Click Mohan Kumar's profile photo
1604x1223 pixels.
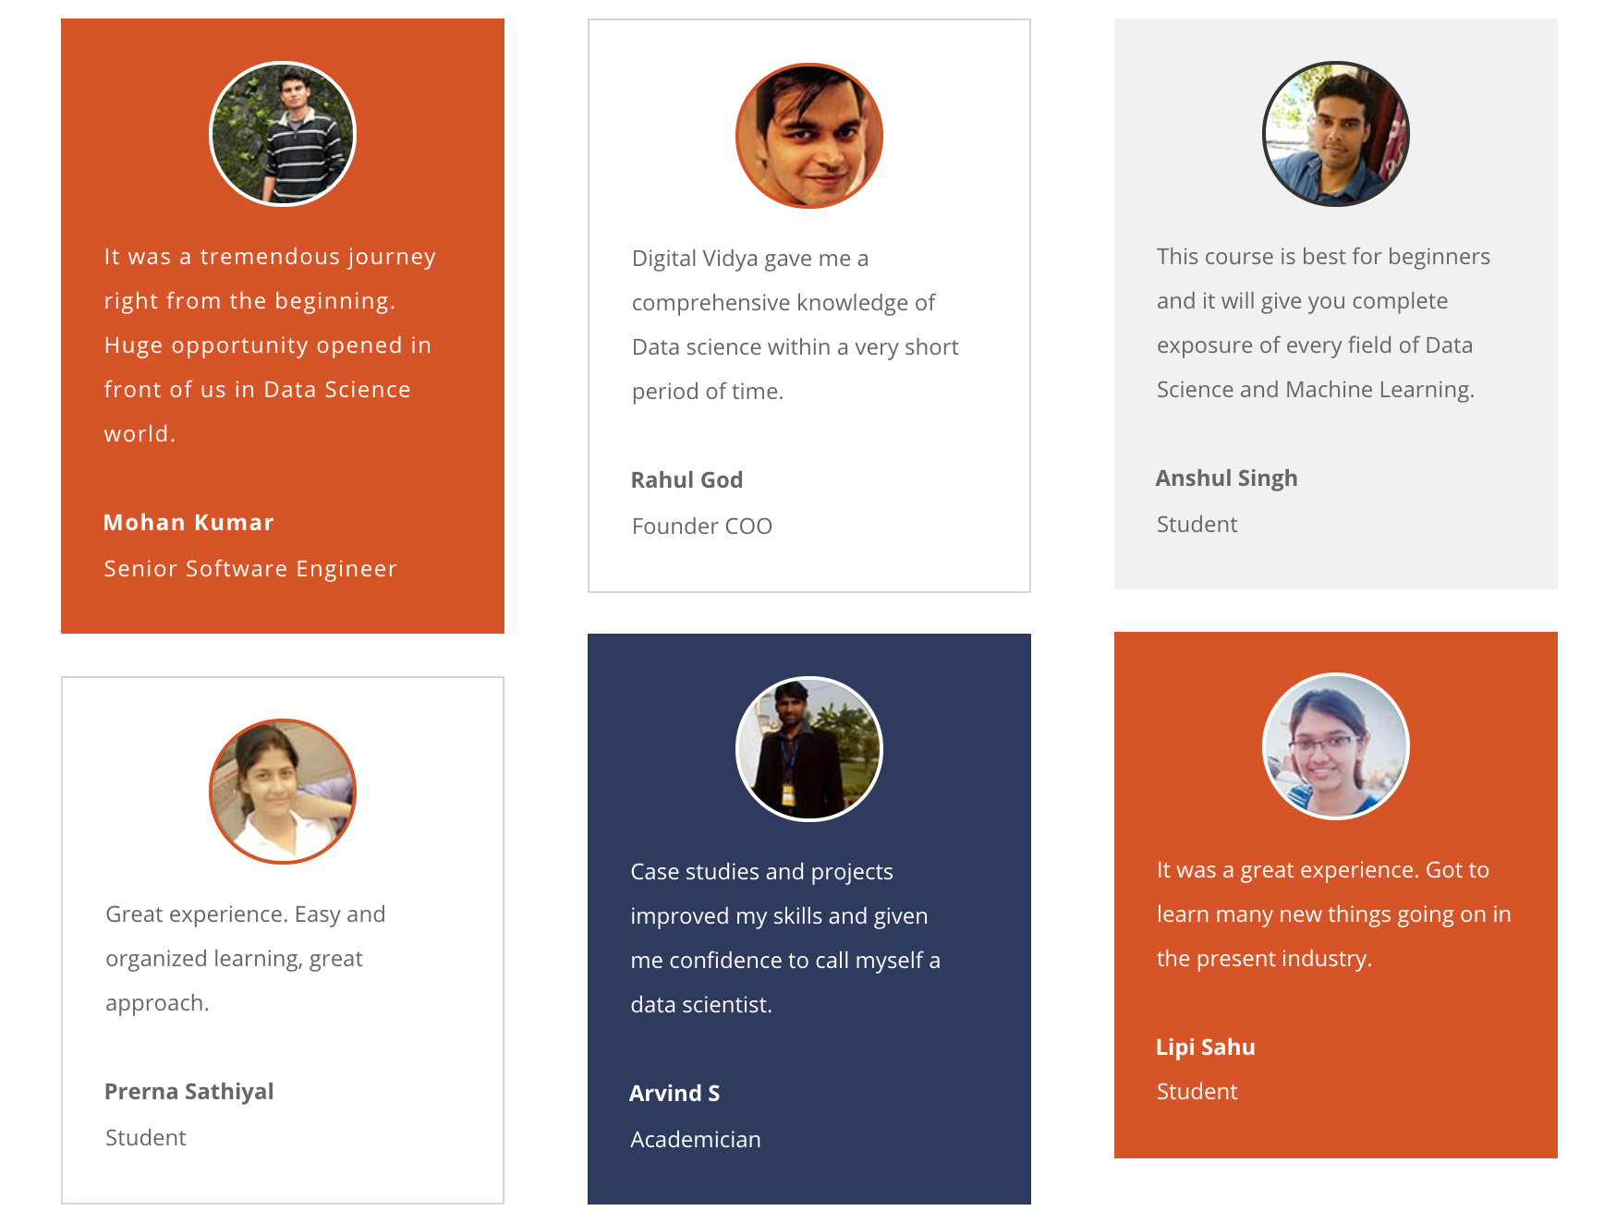coord(283,134)
